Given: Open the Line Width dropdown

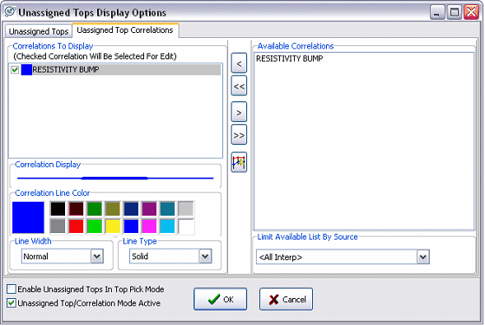Looking at the screenshot, I should tap(97, 256).
